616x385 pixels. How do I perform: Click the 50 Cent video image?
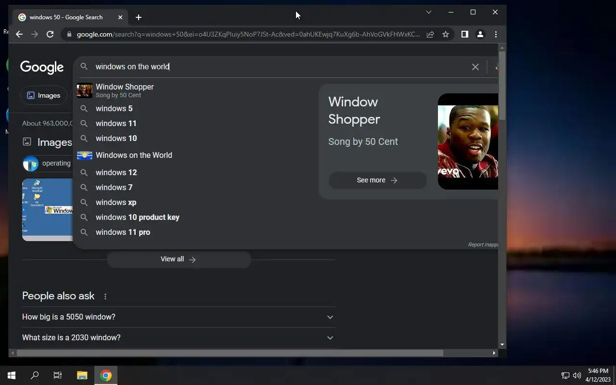click(x=468, y=141)
